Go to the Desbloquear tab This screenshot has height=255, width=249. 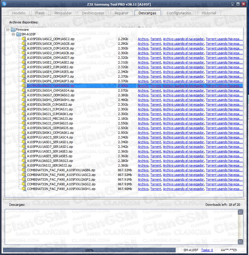coord(93,13)
